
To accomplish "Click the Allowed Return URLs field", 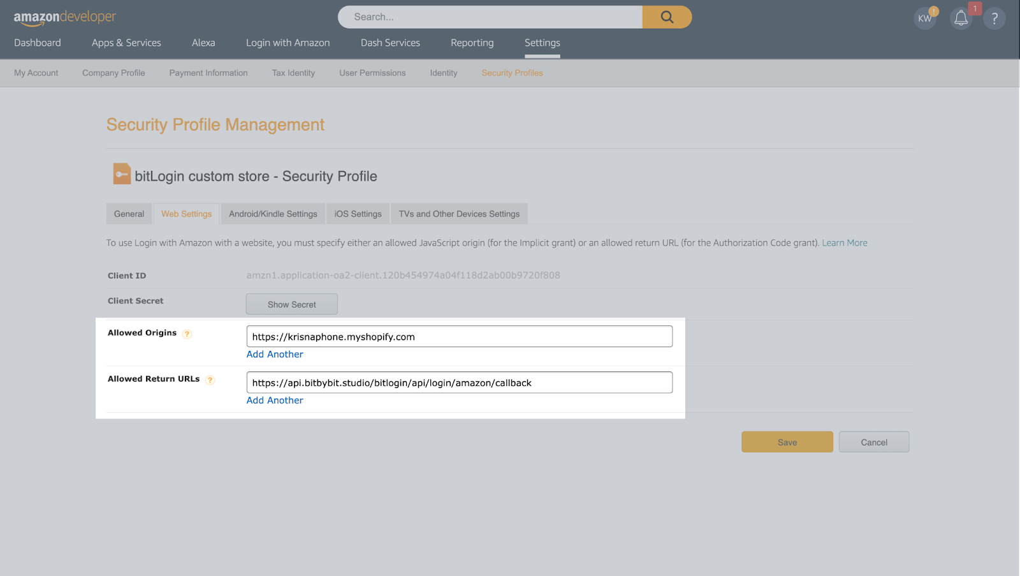I will pyautogui.click(x=460, y=382).
